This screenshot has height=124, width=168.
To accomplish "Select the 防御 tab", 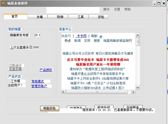I will 58,17.
